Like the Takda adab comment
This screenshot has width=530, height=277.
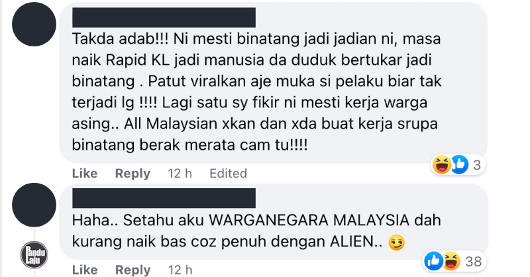(85, 174)
